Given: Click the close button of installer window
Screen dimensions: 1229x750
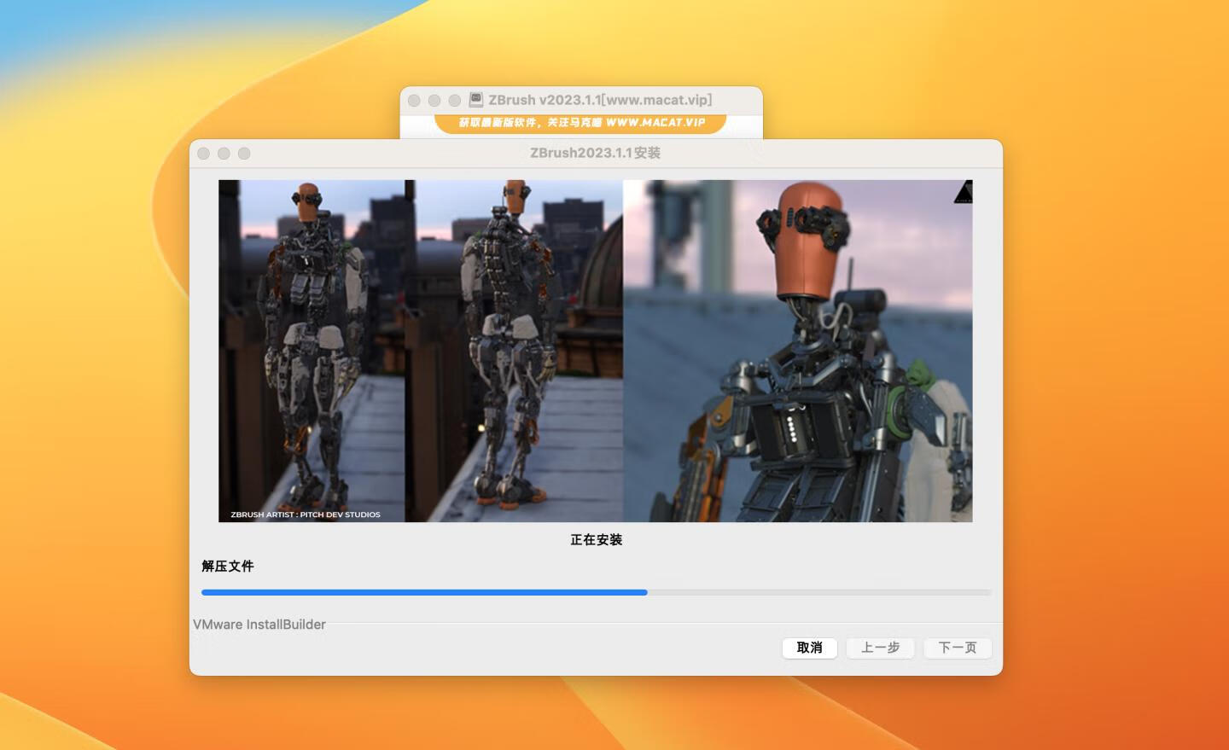Looking at the screenshot, I should pyautogui.click(x=203, y=154).
